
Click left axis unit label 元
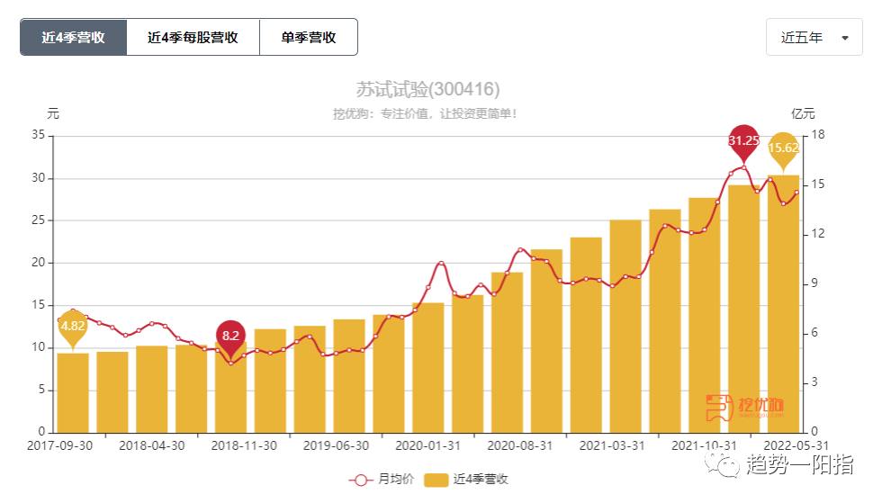[53, 113]
